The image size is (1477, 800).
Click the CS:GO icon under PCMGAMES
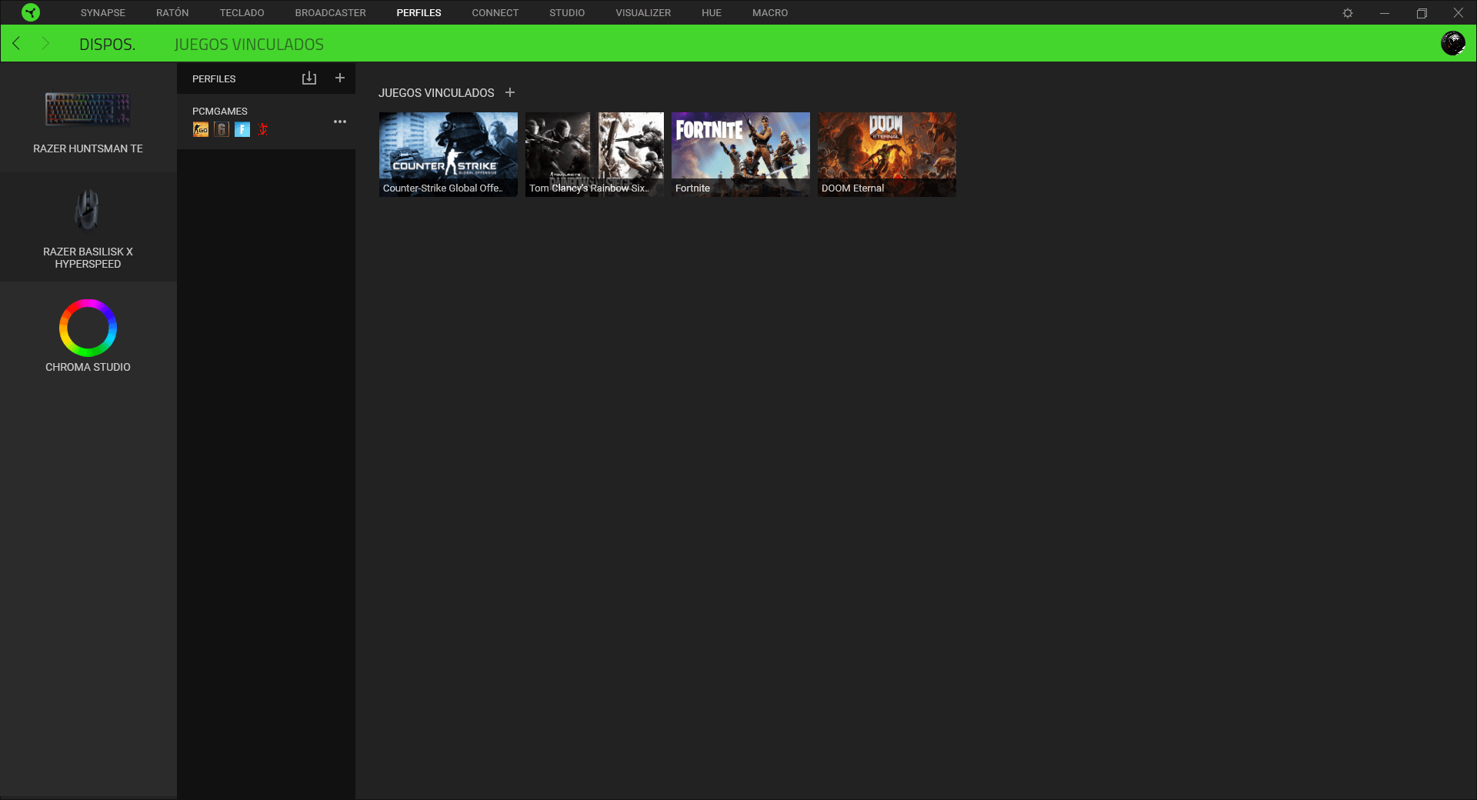[201, 129]
